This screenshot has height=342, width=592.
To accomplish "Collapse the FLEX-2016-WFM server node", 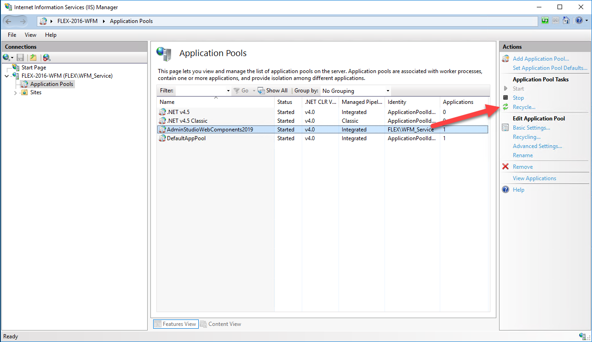I will (x=6, y=76).
